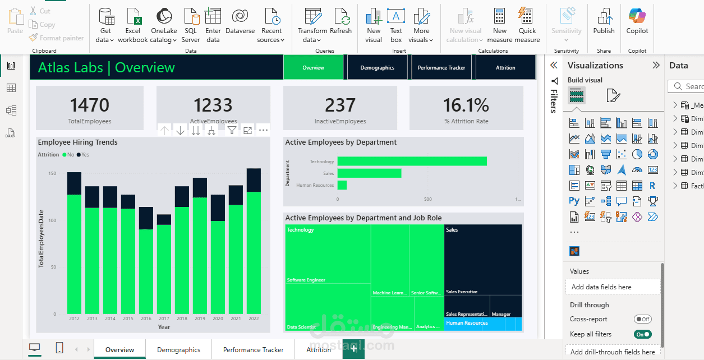Select the treemap visual icon
704x360 pixels.
click(x=574, y=169)
